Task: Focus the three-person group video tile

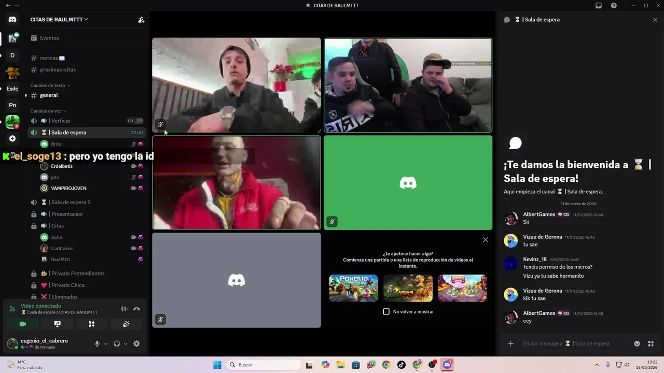Action: click(408, 85)
